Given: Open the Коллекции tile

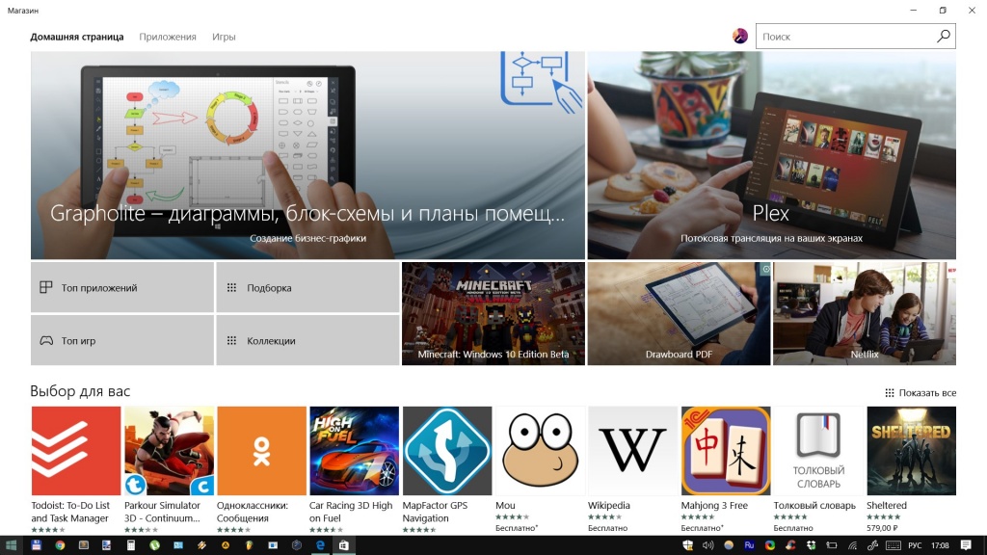Looking at the screenshot, I should 307,340.
